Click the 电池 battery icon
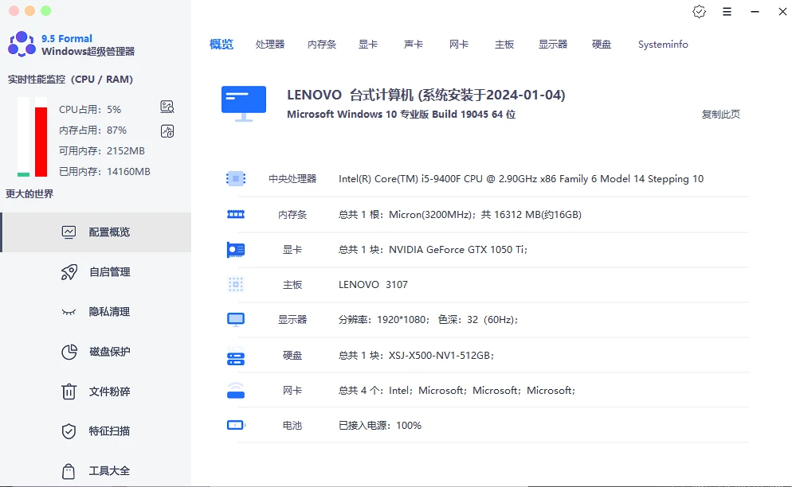The image size is (792, 487). (236, 426)
